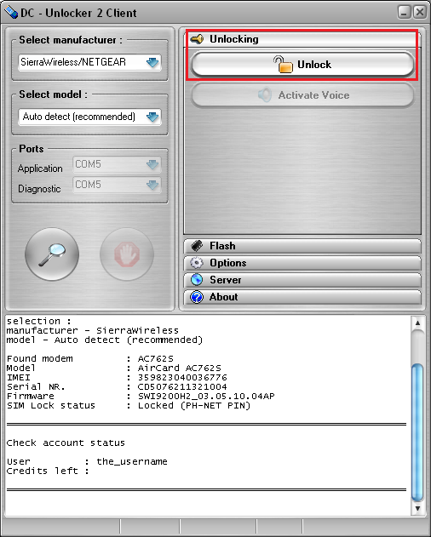Click the Activate Voice button

click(x=302, y=94)
